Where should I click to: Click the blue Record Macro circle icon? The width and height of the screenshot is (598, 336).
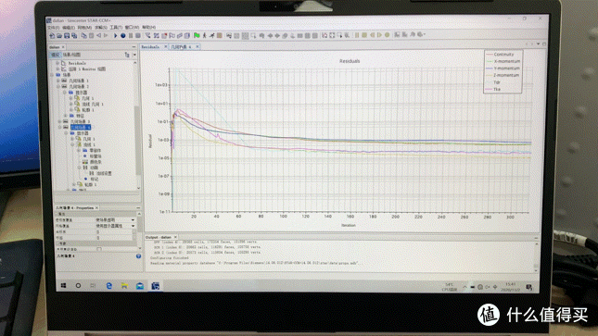coord(122,36)
